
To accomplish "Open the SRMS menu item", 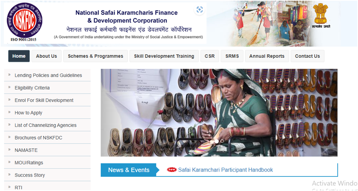I will click(232, 56).
